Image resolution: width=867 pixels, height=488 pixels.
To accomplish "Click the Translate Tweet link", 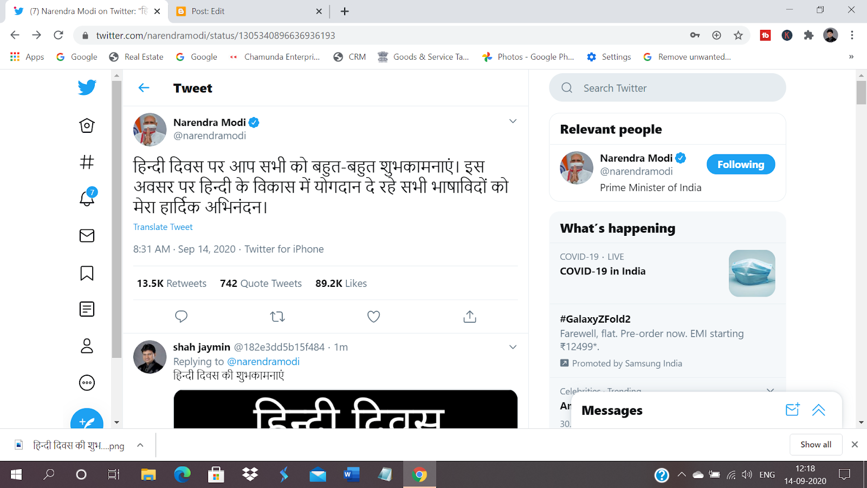I will pyautogui.click(x=163, y=227).
